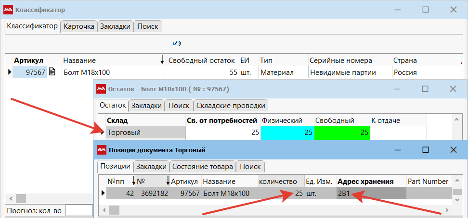This screenshot has height=218, width=468.
Task: Open the Складские проводки tab
Action: 231,105
